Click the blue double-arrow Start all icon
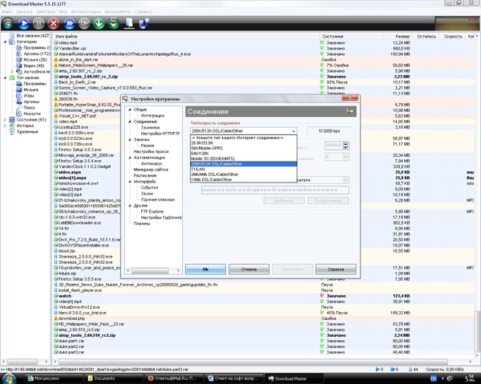The width and height of the screenshot is (481, 384). [69, 23]
